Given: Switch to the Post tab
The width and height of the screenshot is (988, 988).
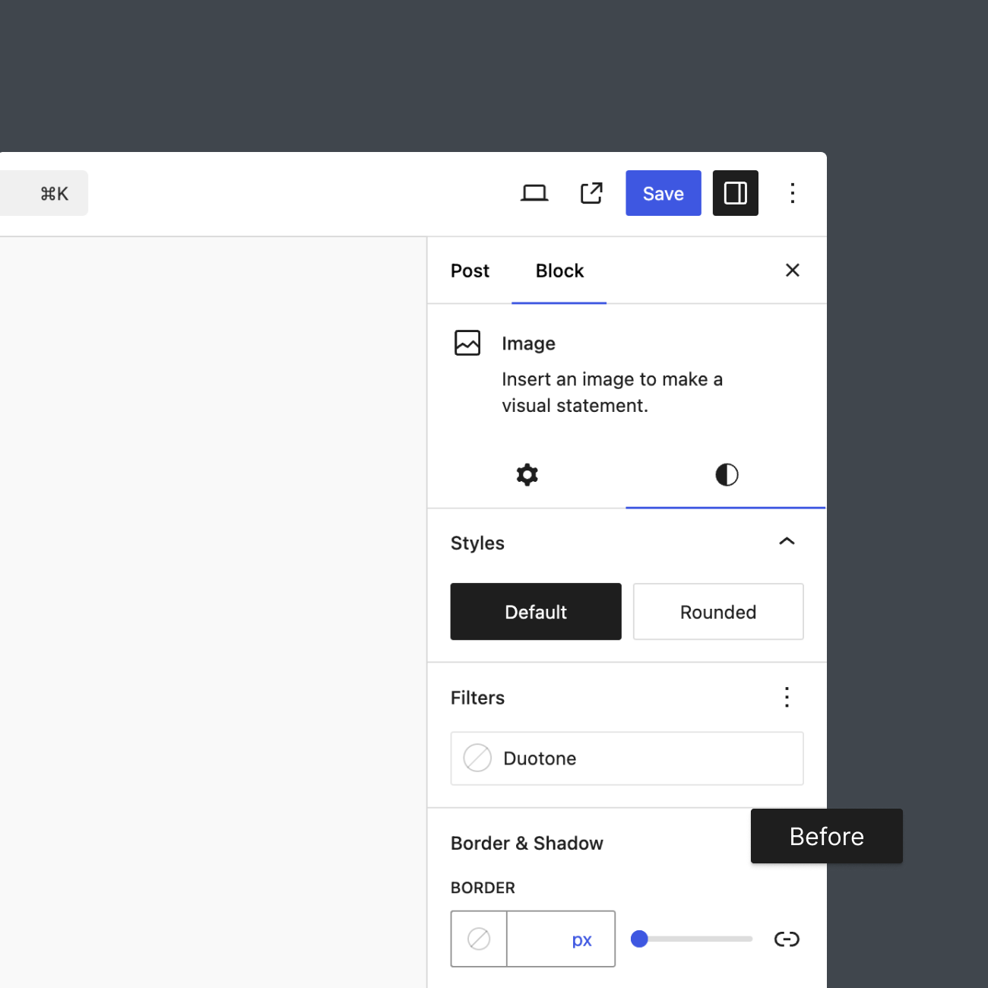Looking at the screenshot, I should [470, 271].
